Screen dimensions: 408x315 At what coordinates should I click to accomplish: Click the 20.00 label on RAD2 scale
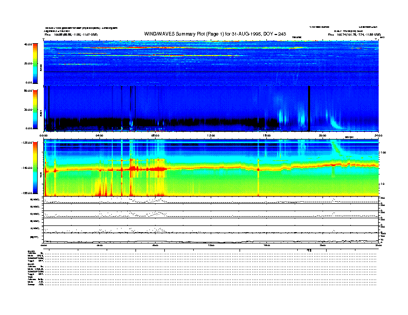click(x=28, y=63)
